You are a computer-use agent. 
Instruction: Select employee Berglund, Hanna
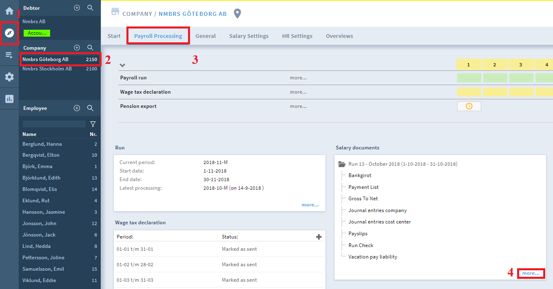[60, 144]
